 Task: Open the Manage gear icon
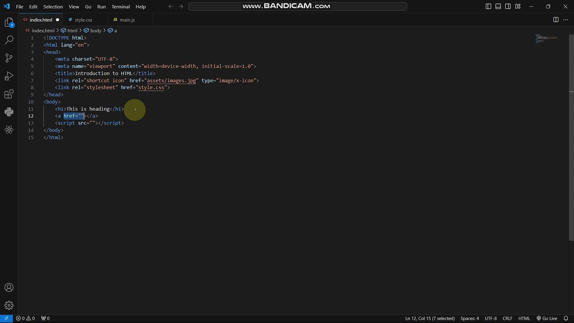pyautogui.click(x=9, y=306)
